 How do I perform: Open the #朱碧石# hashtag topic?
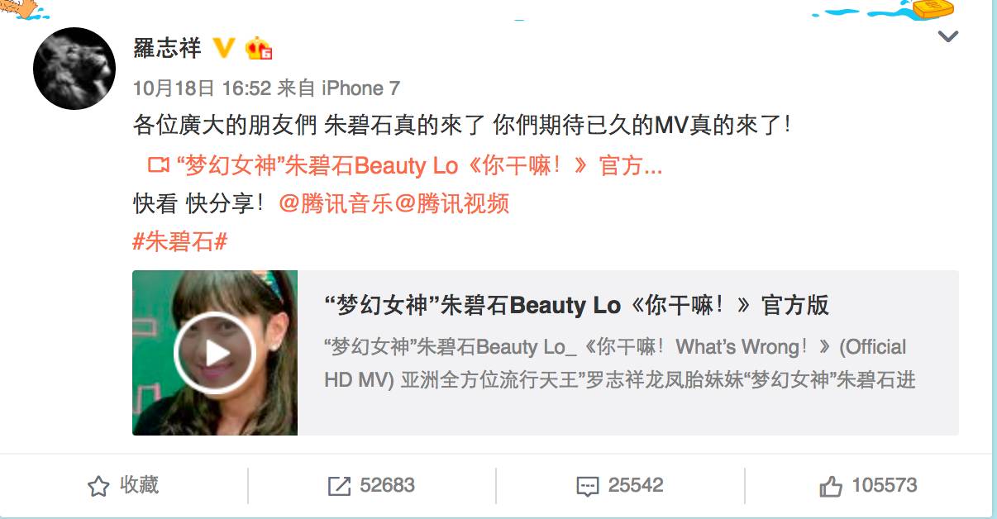point(179,242)
